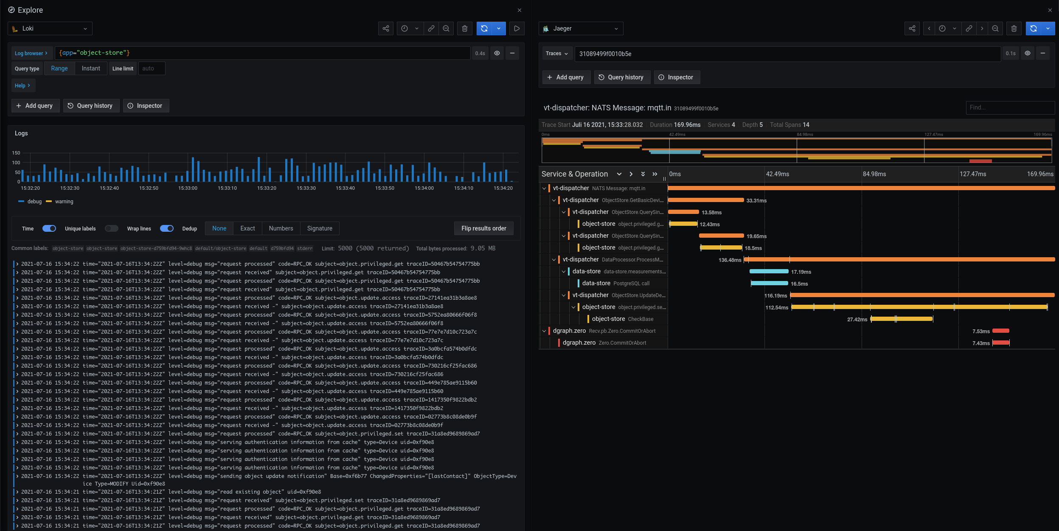Clear the Loki query using the trash icon
This screenshot has height=531, width=1059.
click(464, 28)
